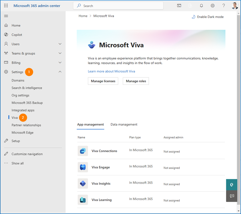Open notifications bell icon
241x214 pixels.
coord(201,6)
